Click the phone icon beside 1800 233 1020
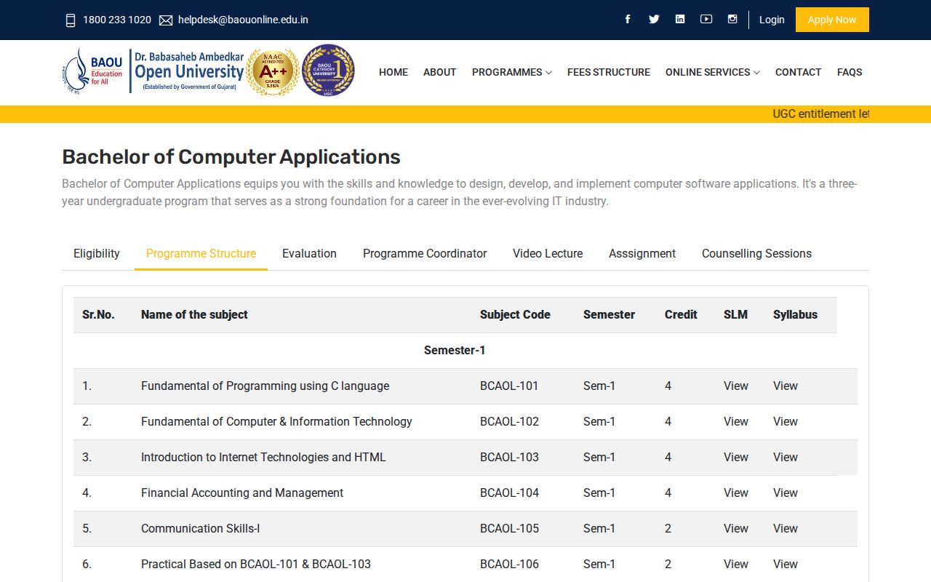This screenshot has width=931, height=582. click(x=71, y=20)
